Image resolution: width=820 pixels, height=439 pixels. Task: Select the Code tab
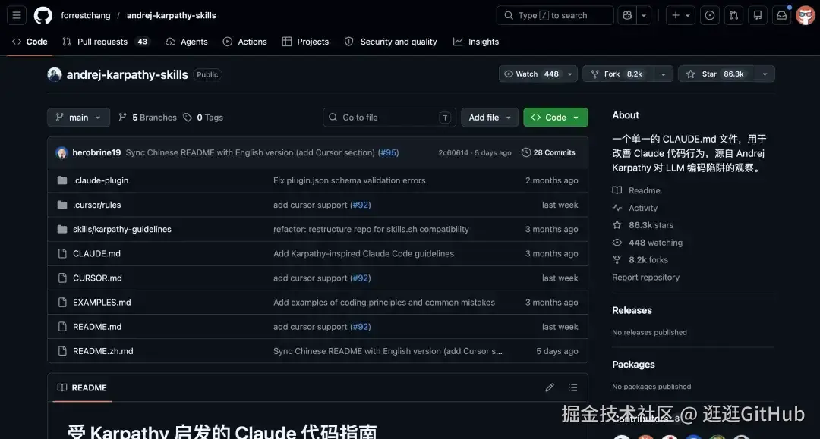click(x=30, y=42)
